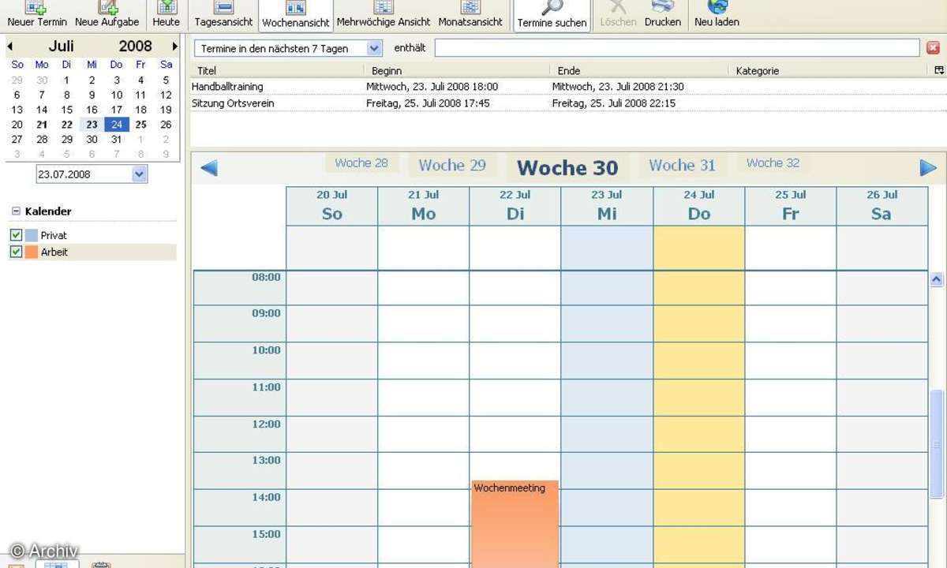Create a new event with Neuer Termin
The image size is (947, 568).
[37, 14]
